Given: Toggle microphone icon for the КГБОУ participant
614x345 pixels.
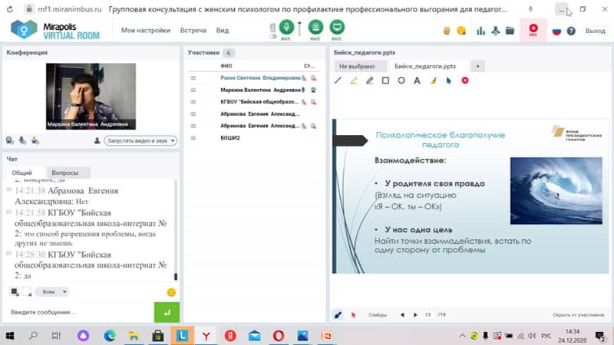Looking at the screenshot, I should coord(304,102).
